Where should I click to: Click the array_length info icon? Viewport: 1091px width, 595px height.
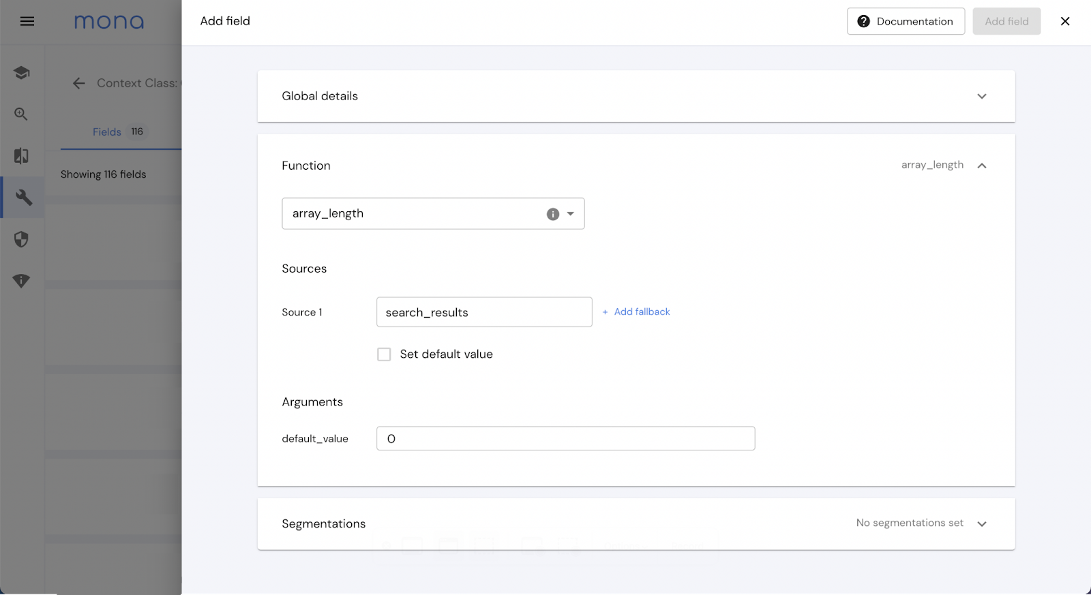[x=553, y=214]
